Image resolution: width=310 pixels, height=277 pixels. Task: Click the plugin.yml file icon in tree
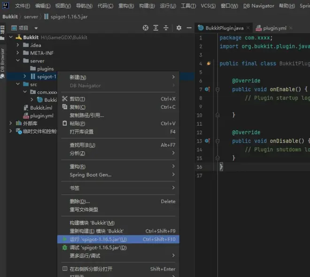pyautogui.click(x=26, y=116)
